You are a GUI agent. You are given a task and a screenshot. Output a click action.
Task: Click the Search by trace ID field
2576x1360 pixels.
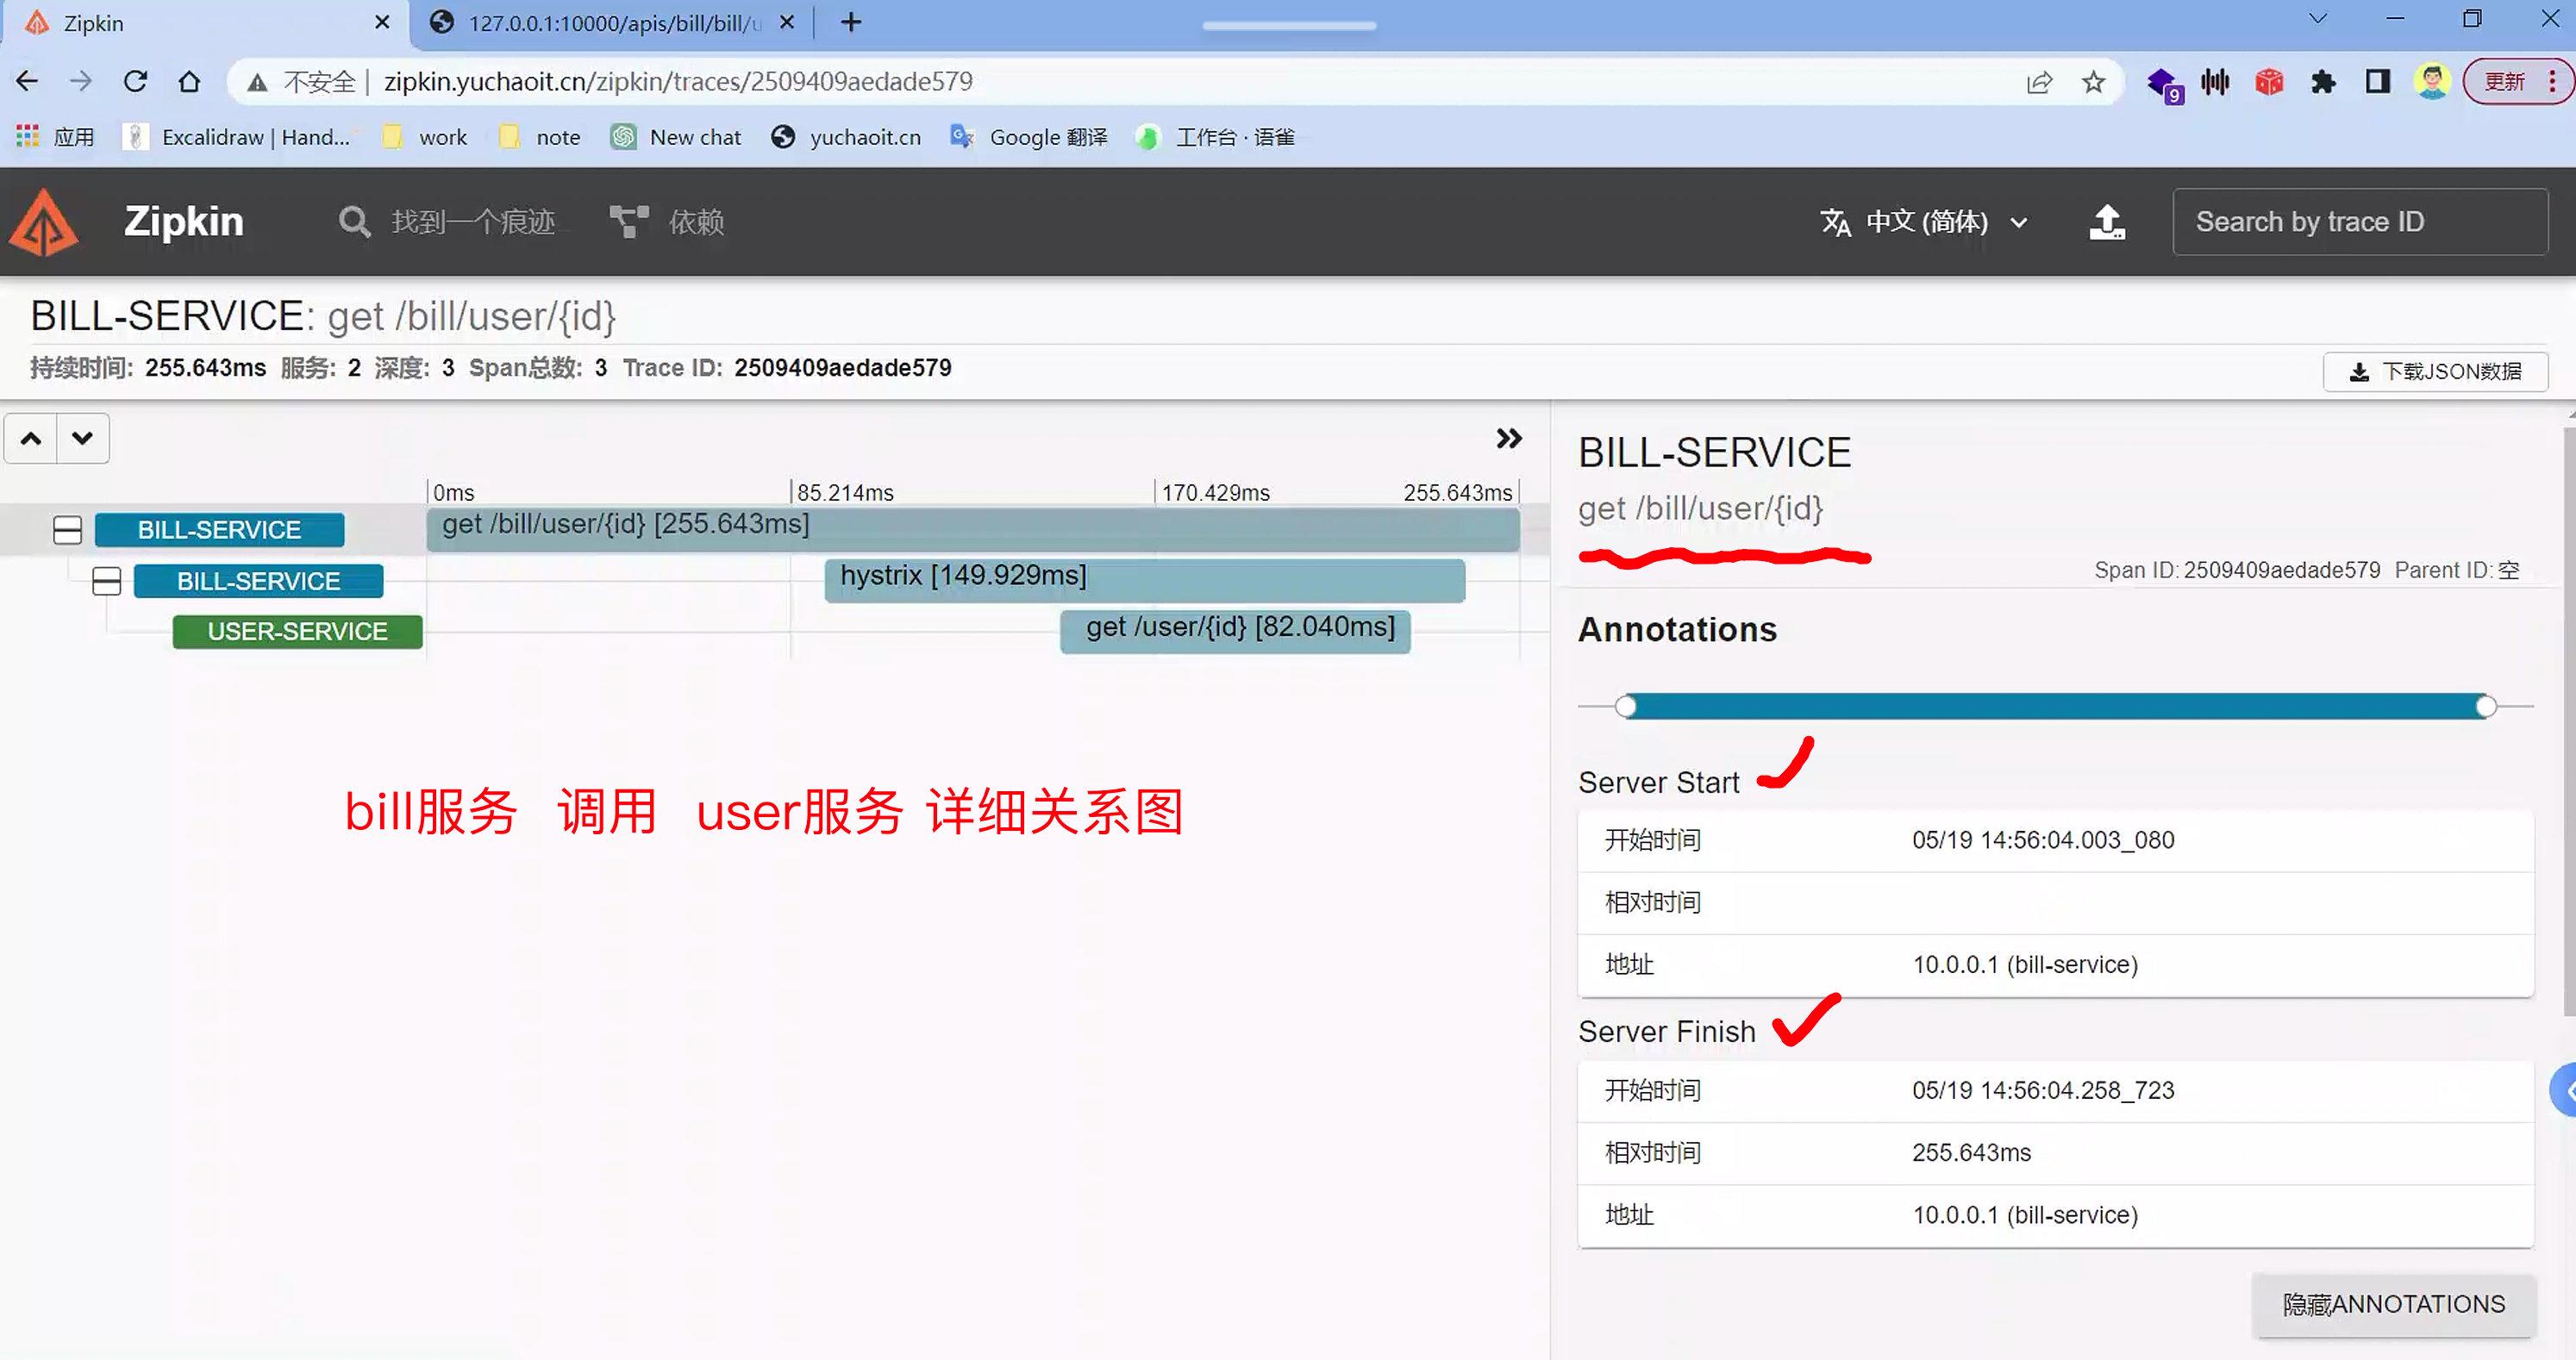coord(2359,222)
